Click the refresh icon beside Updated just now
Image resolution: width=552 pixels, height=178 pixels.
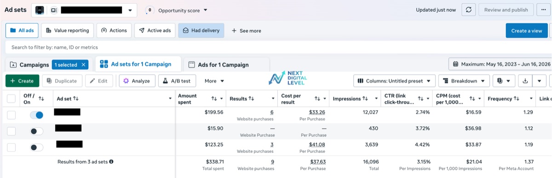pos(468,10)
